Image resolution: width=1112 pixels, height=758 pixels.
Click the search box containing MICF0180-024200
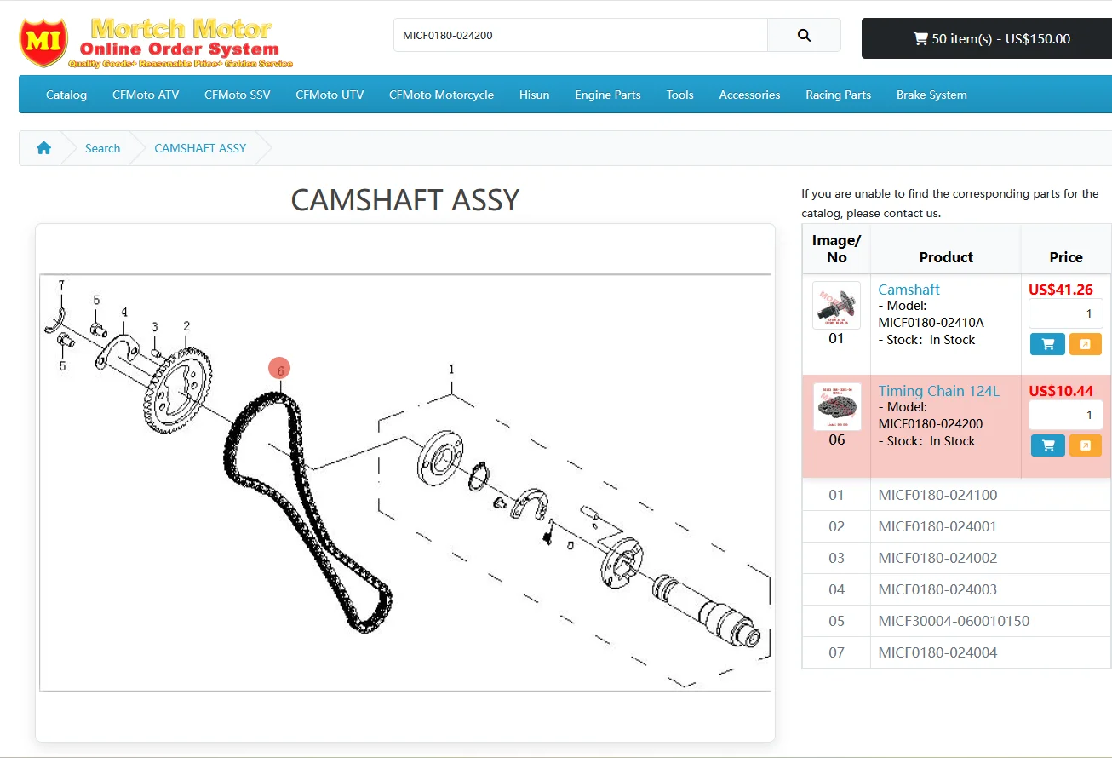[x=581, y=35]
